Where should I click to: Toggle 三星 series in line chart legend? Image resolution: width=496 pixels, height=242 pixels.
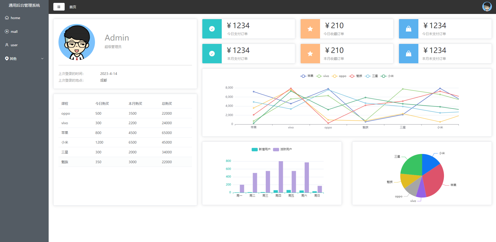(x=372, y=76)
